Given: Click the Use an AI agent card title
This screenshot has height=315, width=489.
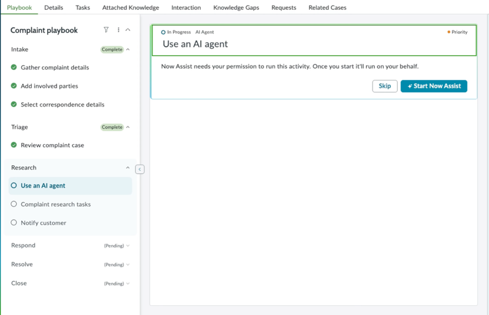Looking at the screenshot, I should pyautogui.click(x=195, y=44).
